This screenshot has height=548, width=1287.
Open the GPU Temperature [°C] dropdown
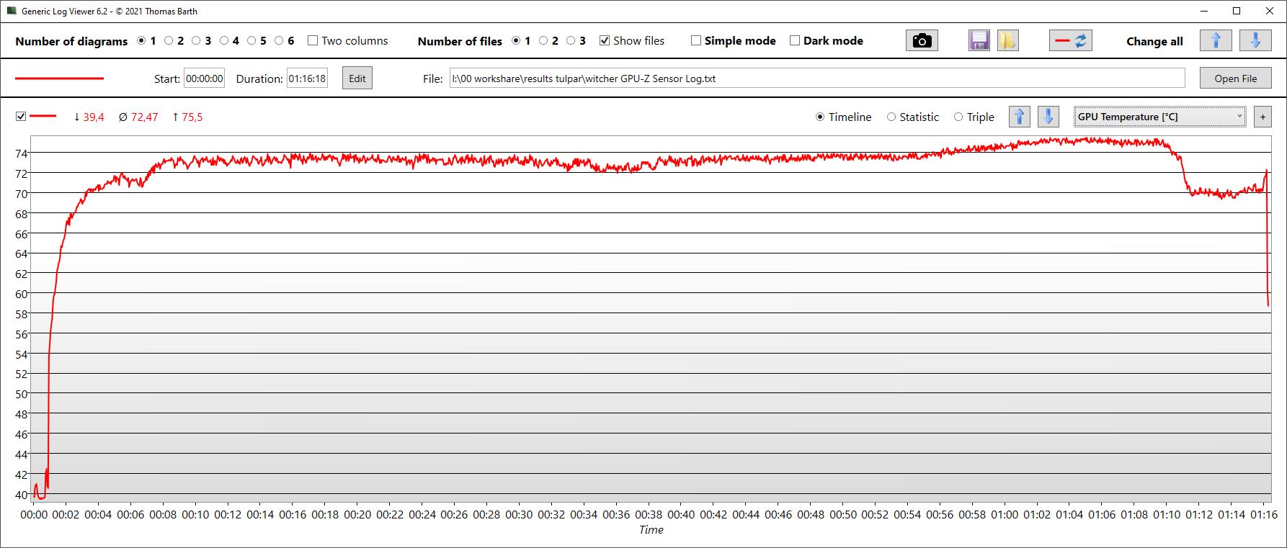coord(1159,117)
